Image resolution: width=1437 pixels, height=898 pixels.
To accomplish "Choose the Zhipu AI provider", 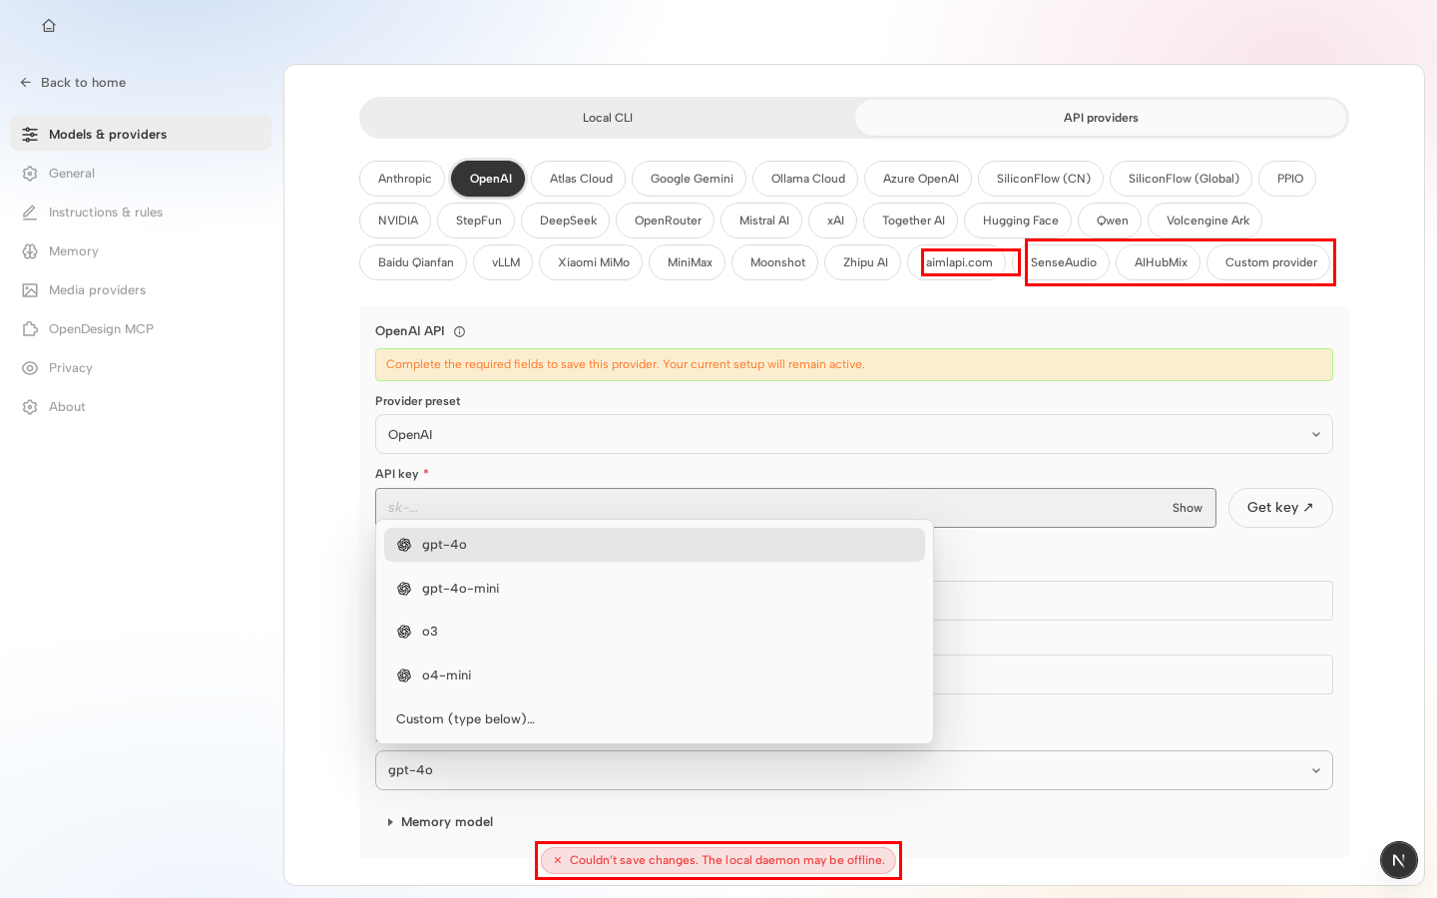I will tap(863, 262).
